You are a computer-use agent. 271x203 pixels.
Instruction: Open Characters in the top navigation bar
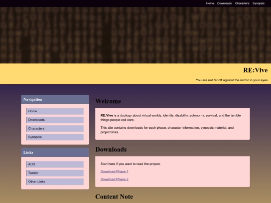point(242,4)
